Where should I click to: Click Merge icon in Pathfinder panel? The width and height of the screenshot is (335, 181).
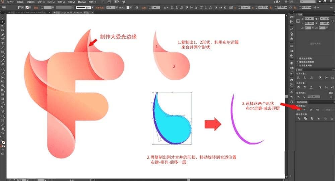point(312,118)
